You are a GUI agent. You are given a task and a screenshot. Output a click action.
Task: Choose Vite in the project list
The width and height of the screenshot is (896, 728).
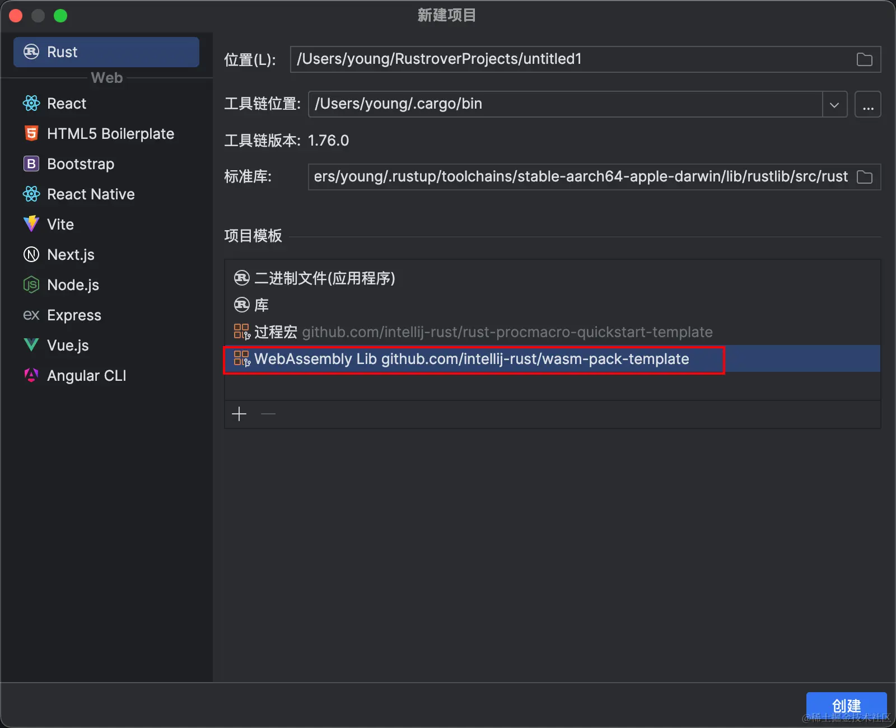[106, 225]
